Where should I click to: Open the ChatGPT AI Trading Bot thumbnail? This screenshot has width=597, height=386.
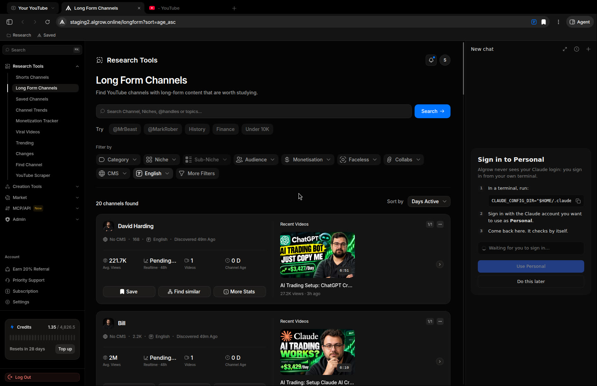click(x=317, y=255)
